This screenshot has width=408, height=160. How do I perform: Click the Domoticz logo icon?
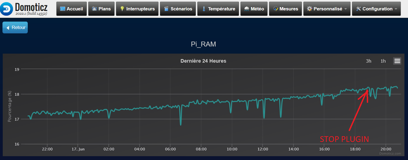click(x=7, y=8)
